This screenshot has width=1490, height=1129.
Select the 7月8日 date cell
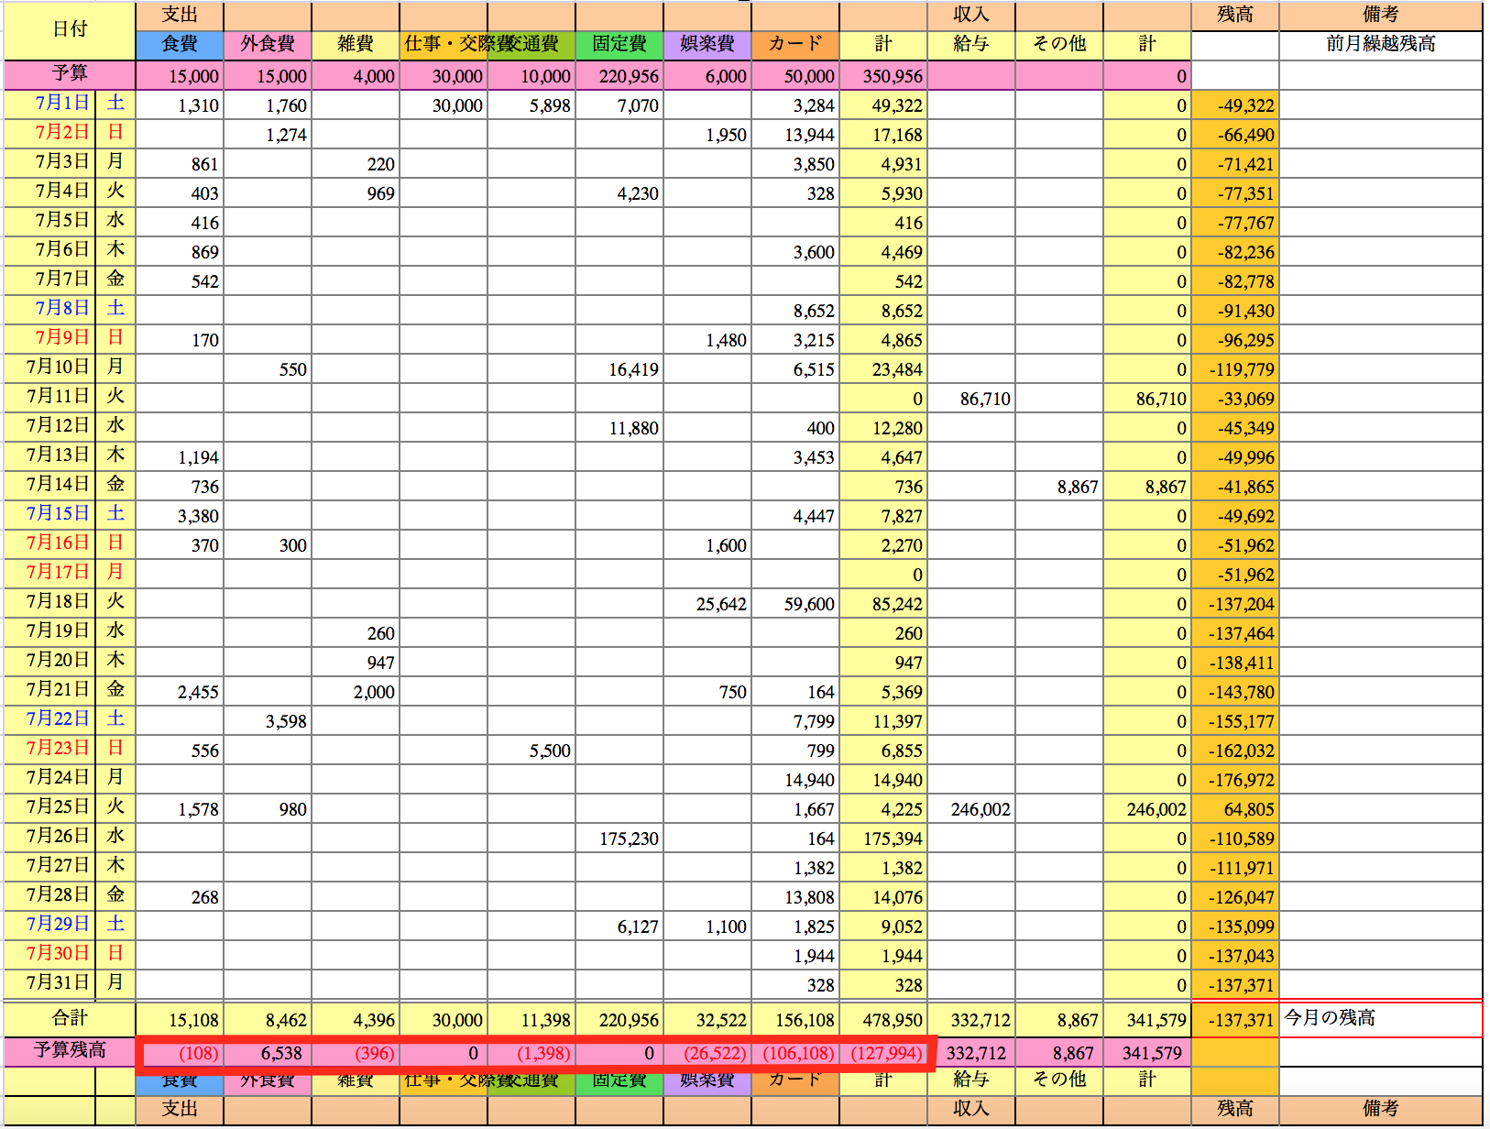pos(49,310)
